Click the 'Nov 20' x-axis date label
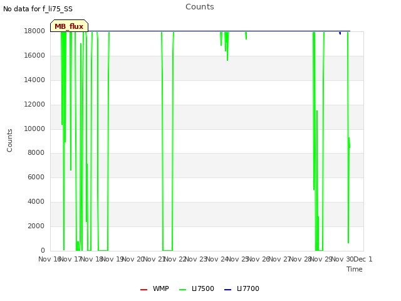This screenshot has width=401, height=301. click(x=133, y=259)
